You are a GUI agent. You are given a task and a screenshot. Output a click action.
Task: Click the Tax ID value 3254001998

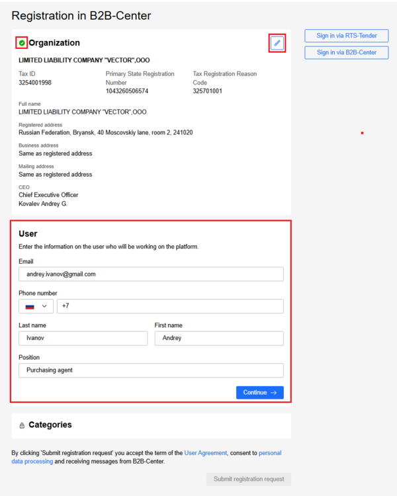point(35,83)
